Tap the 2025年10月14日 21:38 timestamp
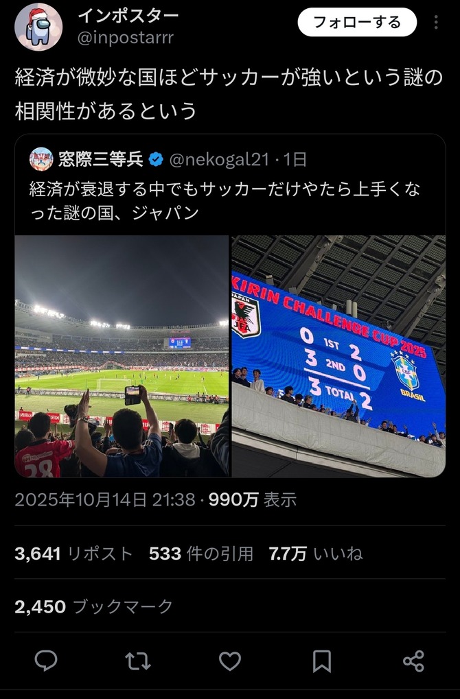The image size is (460, 699). [105, 500]
